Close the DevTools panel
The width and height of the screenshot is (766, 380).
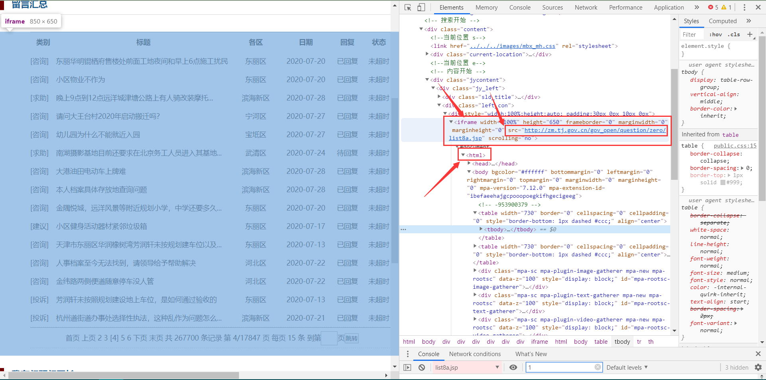(758, 7)
